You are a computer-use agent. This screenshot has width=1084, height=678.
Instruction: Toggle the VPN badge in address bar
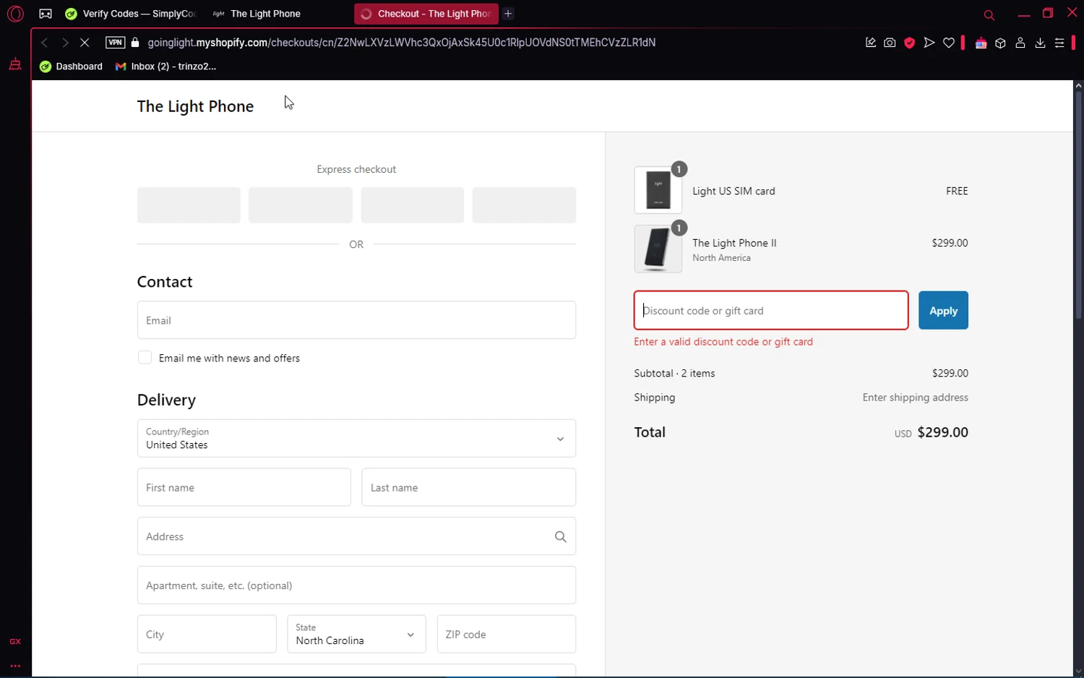click(x=115, y=43)
